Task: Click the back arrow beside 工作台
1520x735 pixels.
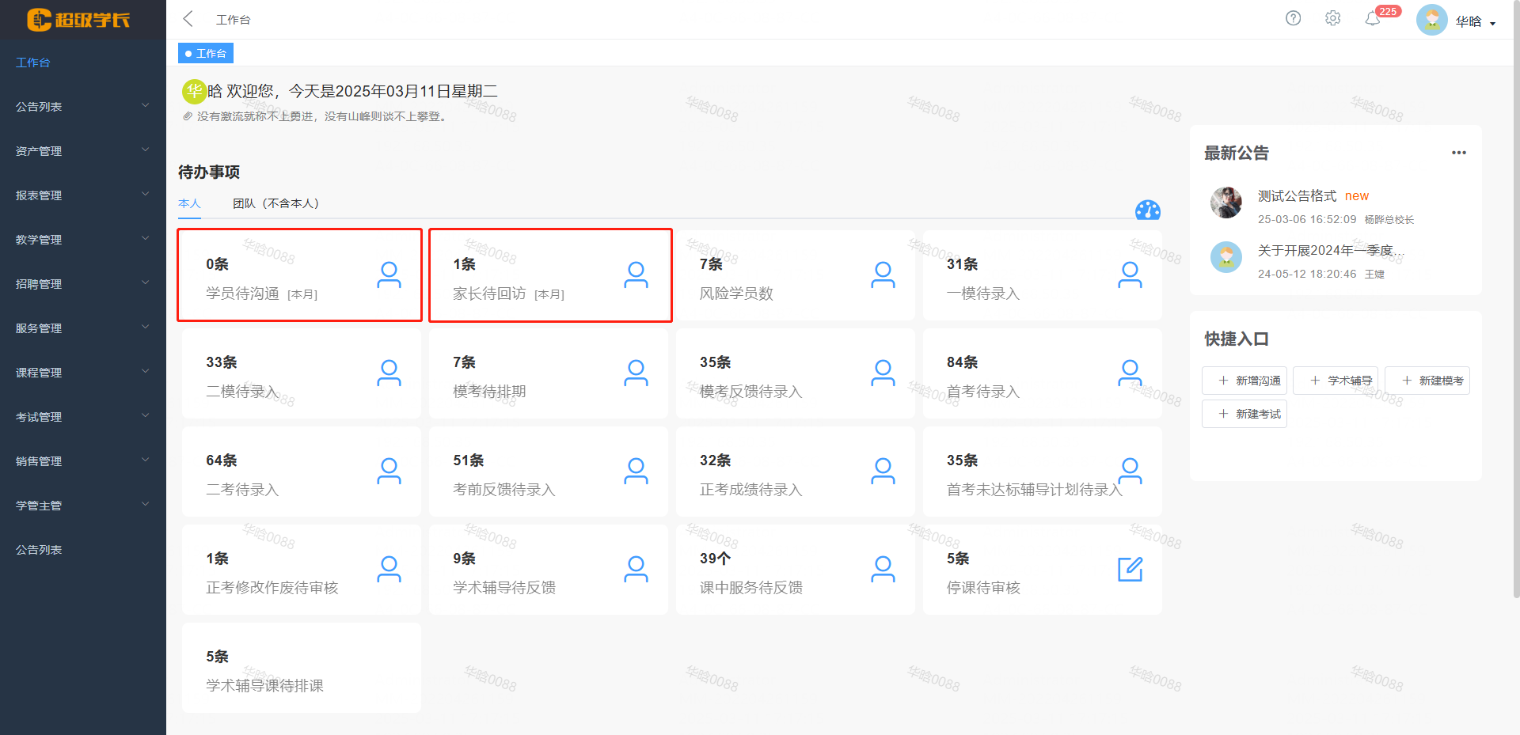Action: tap(188, 18)
